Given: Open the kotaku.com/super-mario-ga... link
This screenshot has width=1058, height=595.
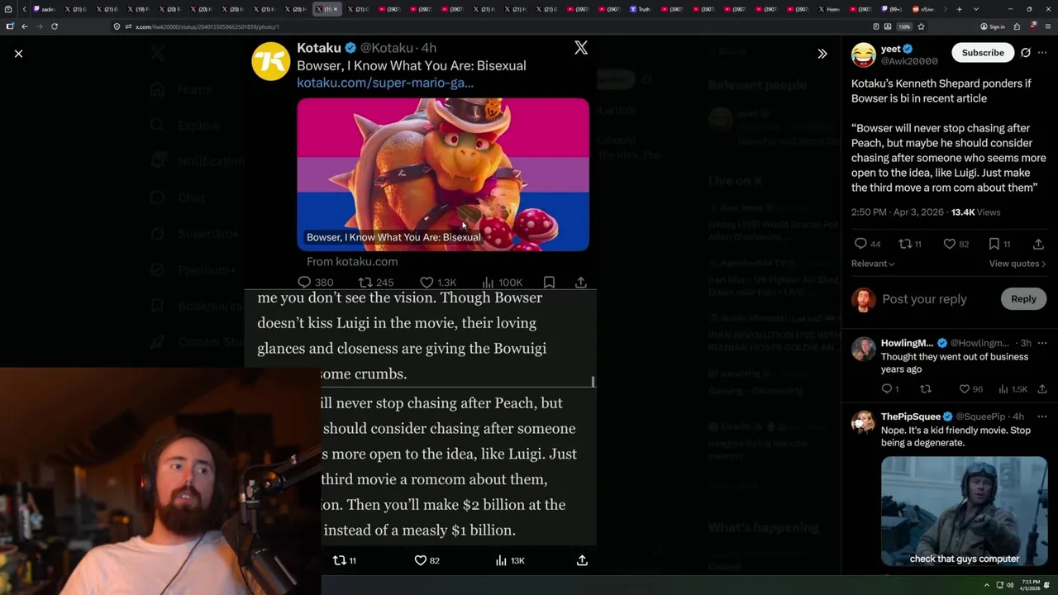Looking at the screenshot, I should [x=385, y=83].
